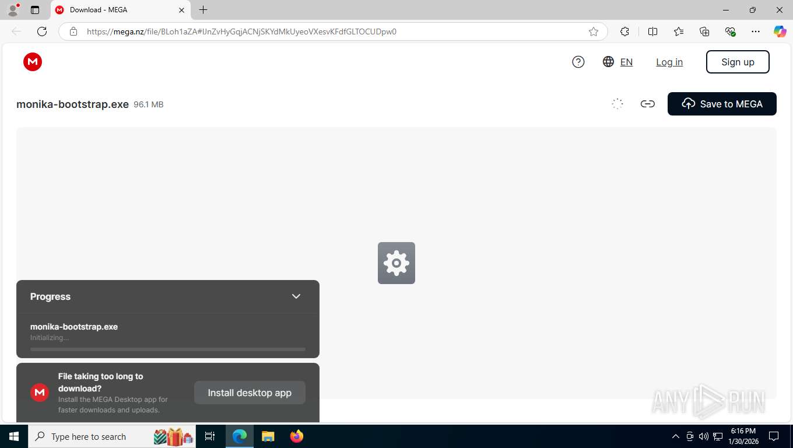The height and width of the screenshot is (448, 793).
Task: View site information lock icon
Action: [73, 32]
